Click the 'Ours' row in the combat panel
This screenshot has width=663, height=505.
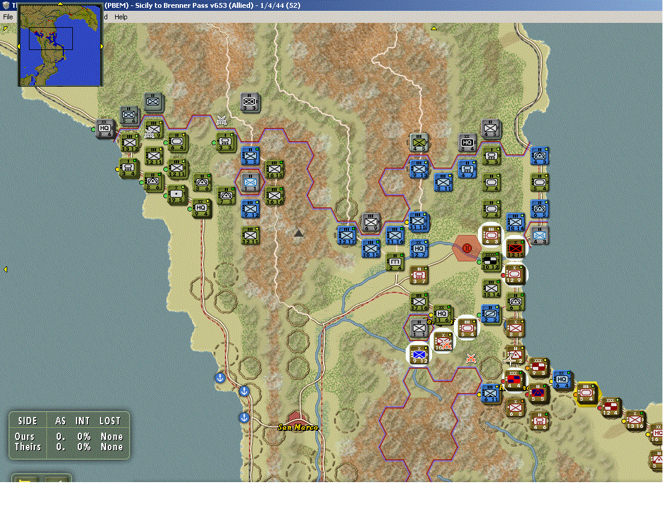(69, 436)
